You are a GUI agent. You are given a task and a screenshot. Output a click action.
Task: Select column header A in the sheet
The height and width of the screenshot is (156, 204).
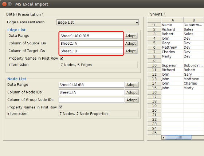(x=172, y=20)
